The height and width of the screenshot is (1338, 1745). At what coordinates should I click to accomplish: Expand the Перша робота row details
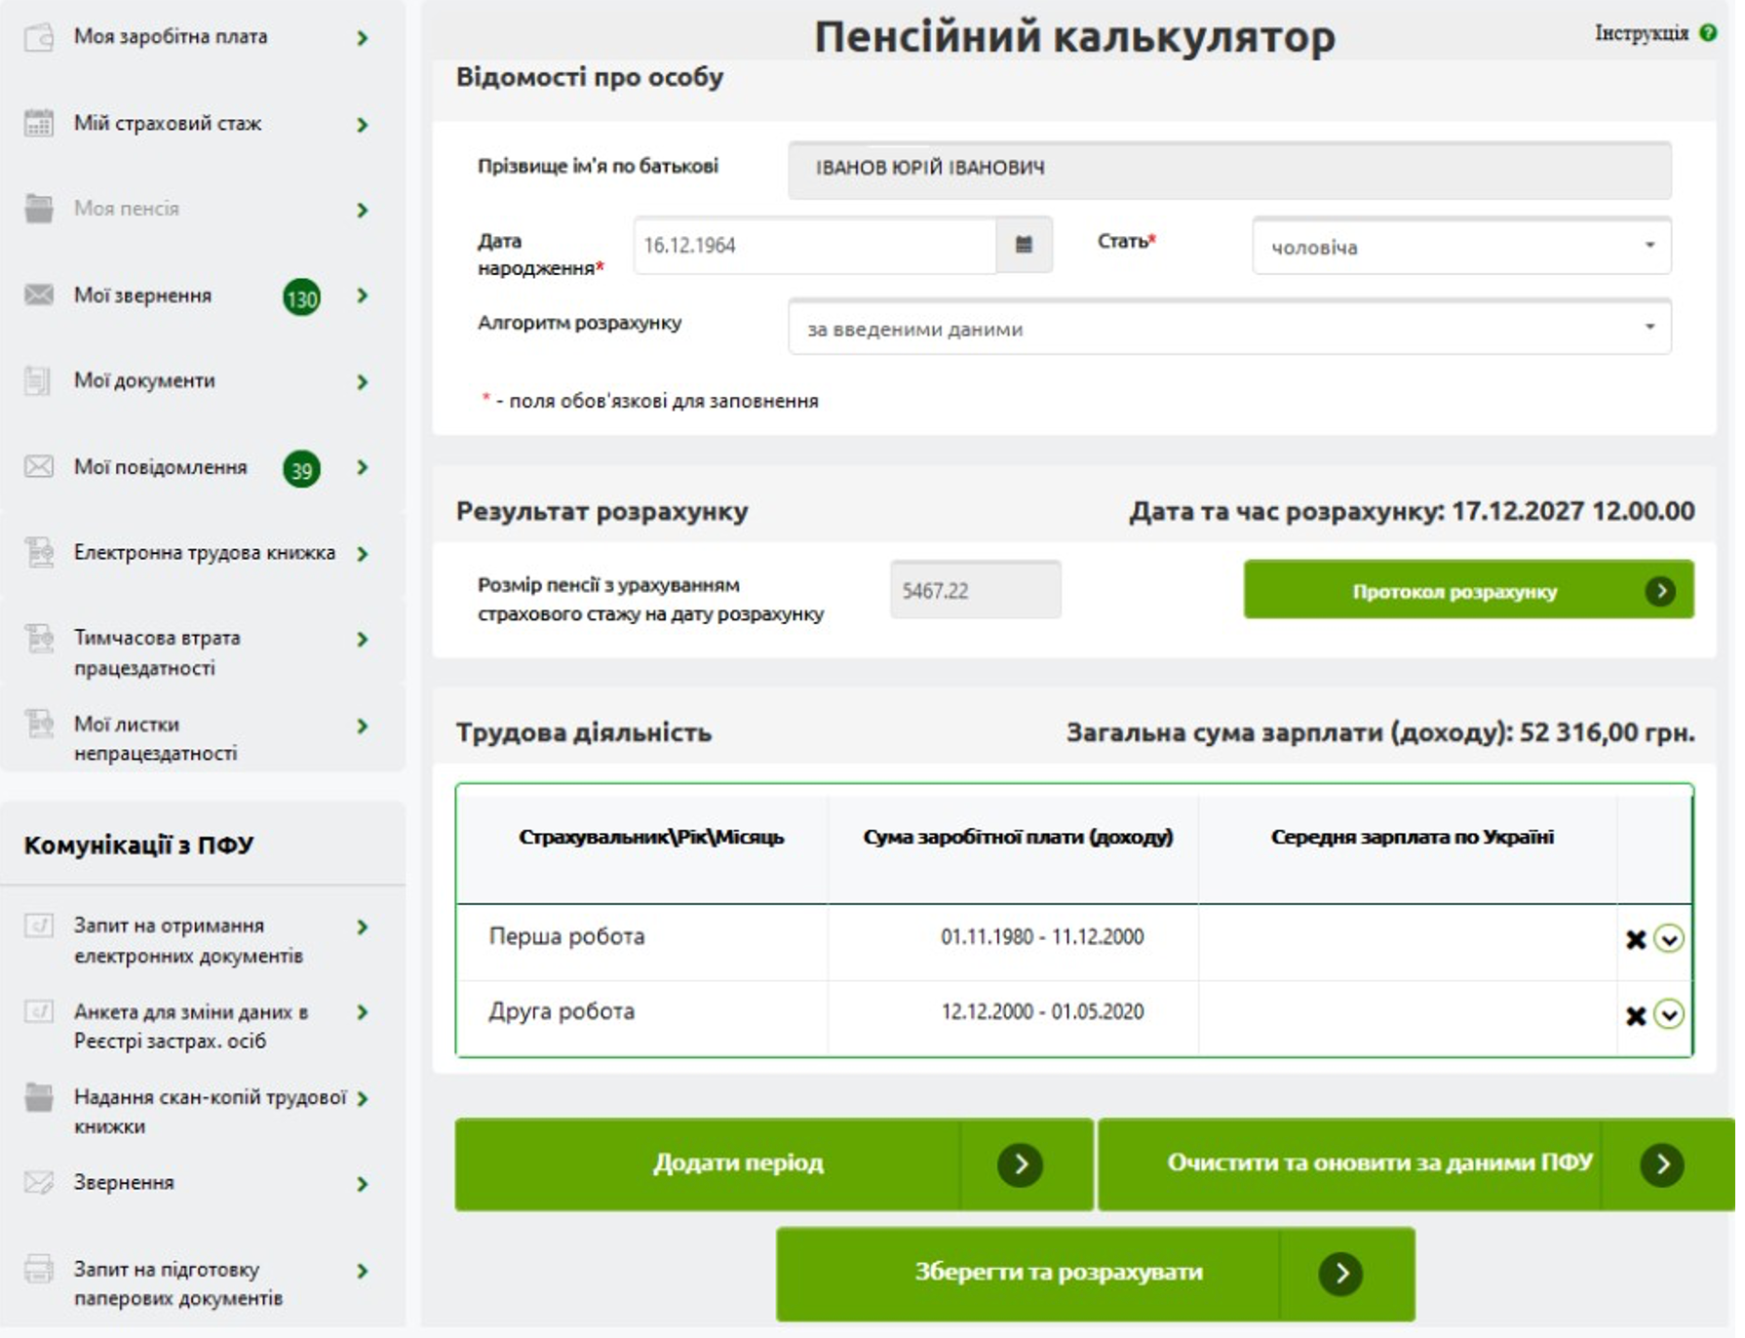click(1669, 939)
